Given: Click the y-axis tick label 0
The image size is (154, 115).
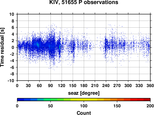Looking at the screenshot, I should coord(13,47).
